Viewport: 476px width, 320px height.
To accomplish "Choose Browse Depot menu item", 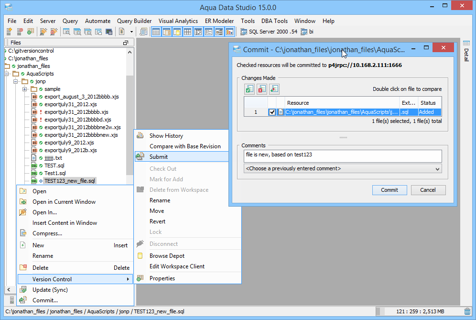I will click(x=188, y=255).
